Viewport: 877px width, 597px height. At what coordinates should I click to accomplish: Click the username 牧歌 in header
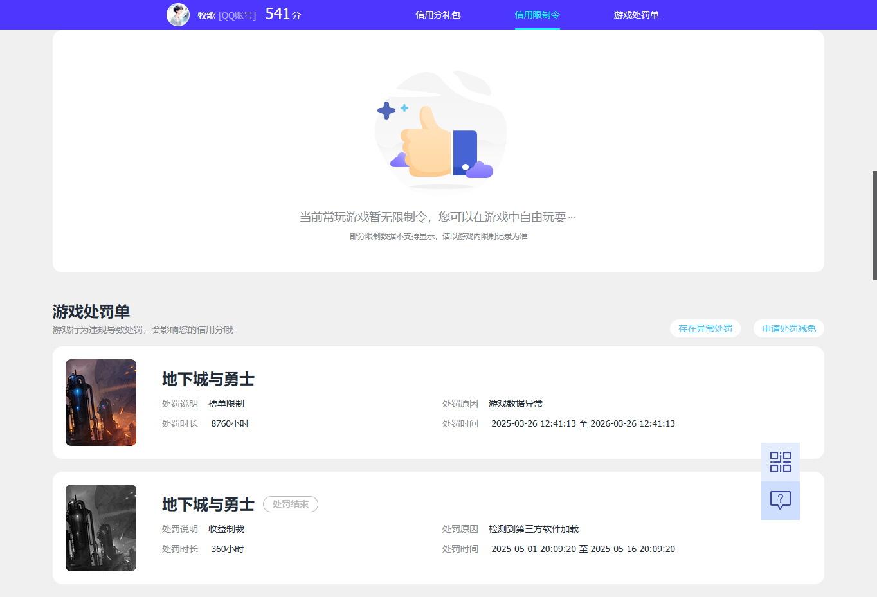click(x=206, y=15)
